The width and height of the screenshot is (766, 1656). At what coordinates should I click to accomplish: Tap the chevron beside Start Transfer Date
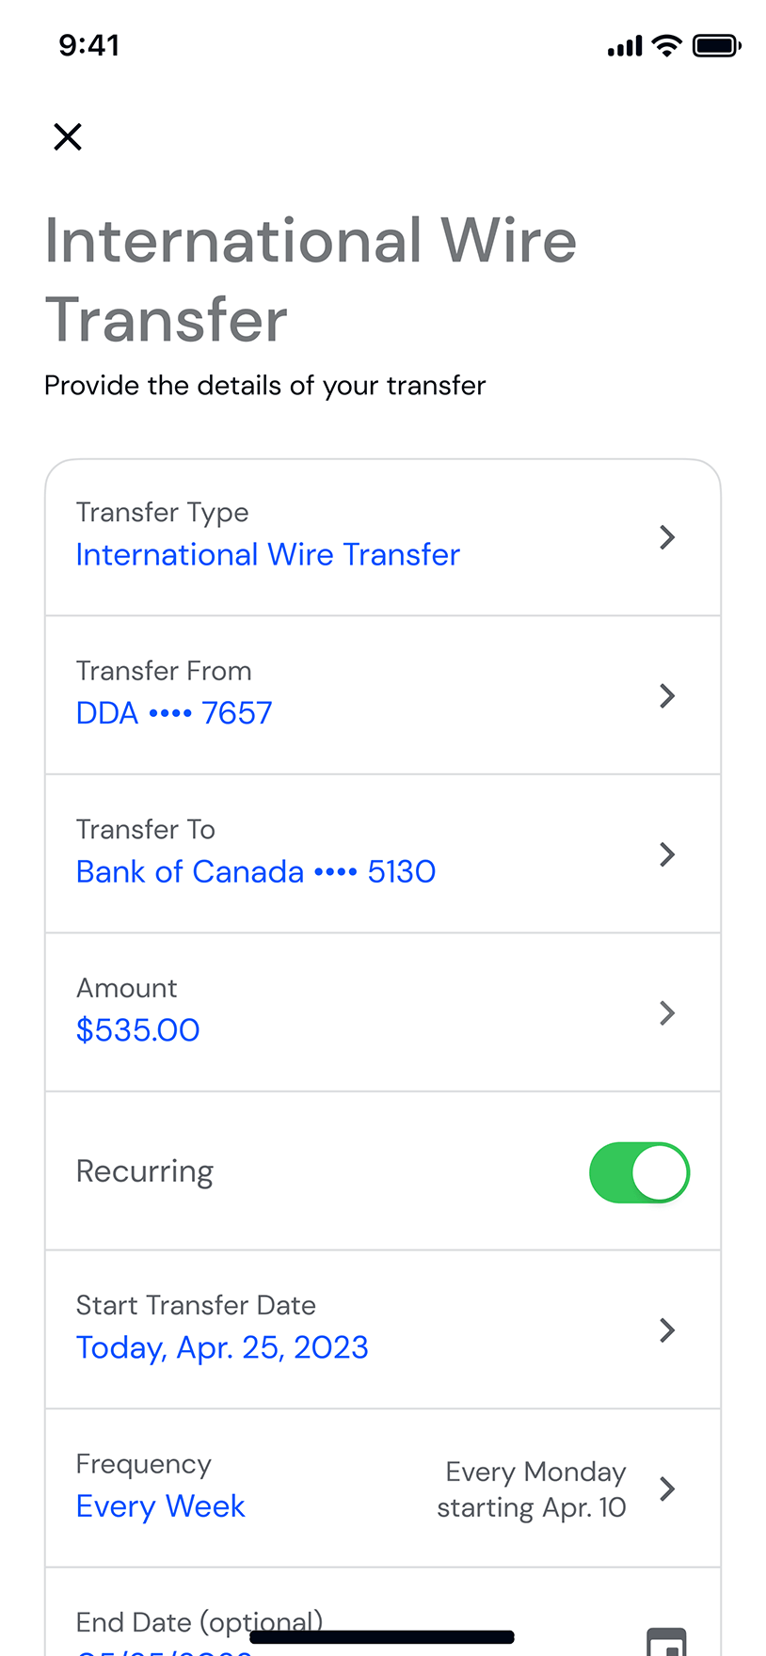coord(667,1330)
